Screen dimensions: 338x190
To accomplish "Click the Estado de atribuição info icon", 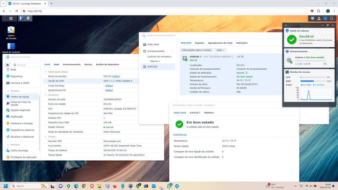I will [x=247, y=73].
